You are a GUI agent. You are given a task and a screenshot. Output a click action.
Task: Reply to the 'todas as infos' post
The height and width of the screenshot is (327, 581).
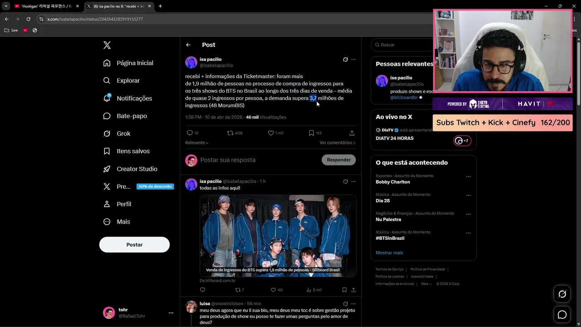coord(202,290)
